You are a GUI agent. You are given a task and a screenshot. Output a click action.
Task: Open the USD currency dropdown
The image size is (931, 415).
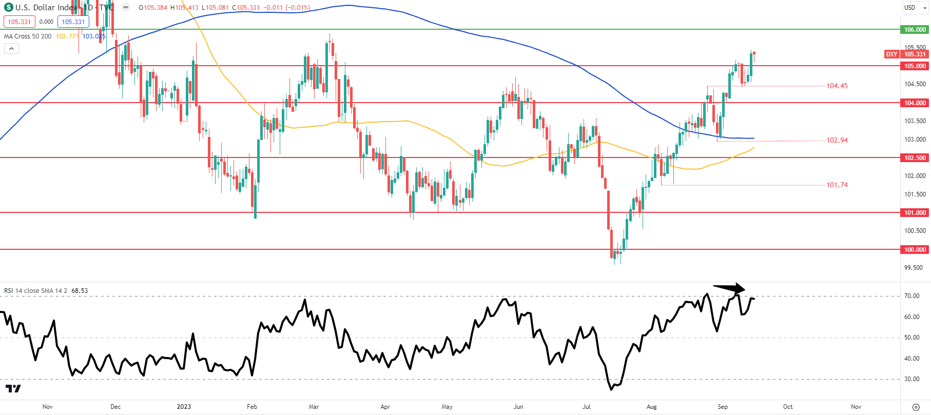(916, 8)
